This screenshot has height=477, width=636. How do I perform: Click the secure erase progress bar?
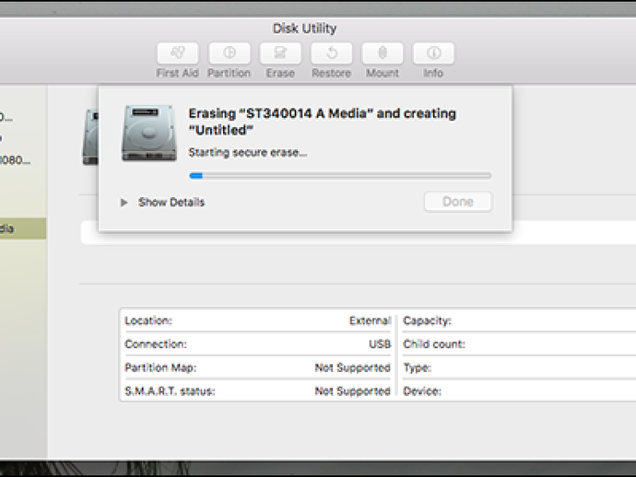[340, 176]
